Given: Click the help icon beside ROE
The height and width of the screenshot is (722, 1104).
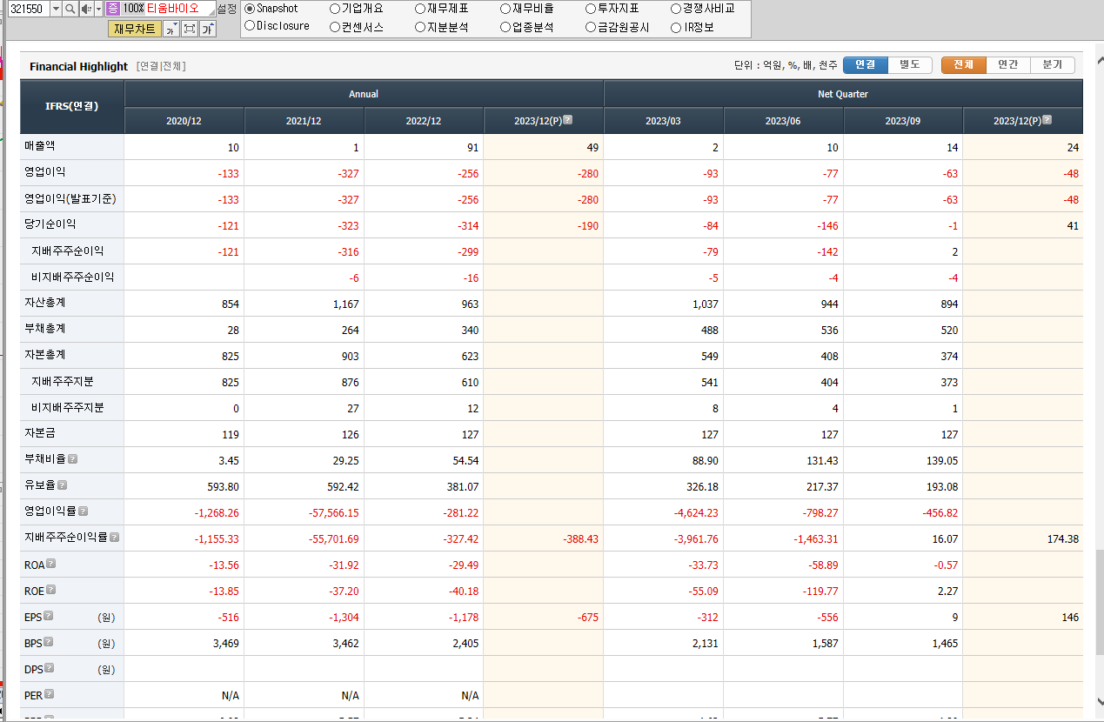Looking at the screenshot, I should [x=50, y=590].
